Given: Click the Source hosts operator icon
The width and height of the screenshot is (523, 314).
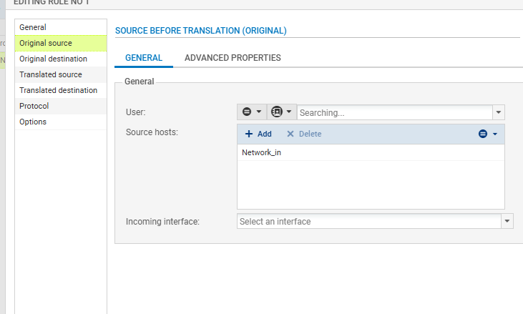Looking at the screenshot, I should [487, 134].
